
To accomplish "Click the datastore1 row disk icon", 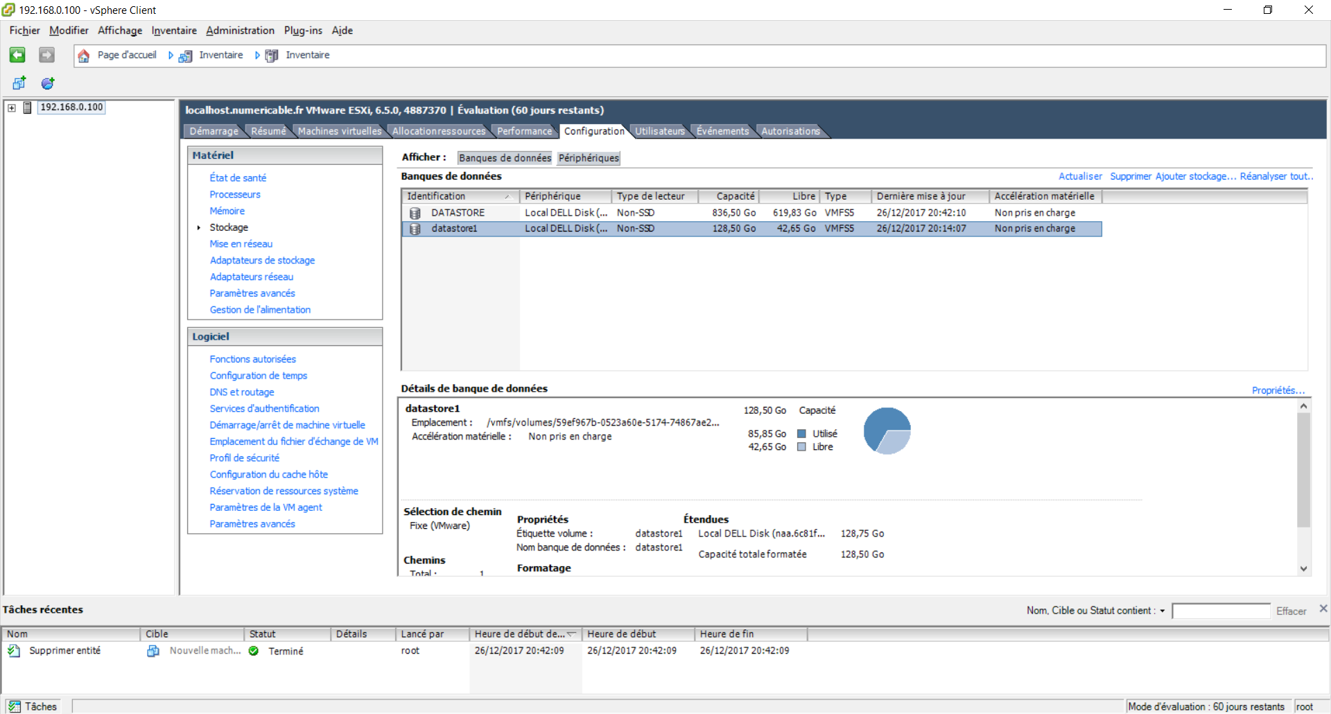I will click(415, 229).
